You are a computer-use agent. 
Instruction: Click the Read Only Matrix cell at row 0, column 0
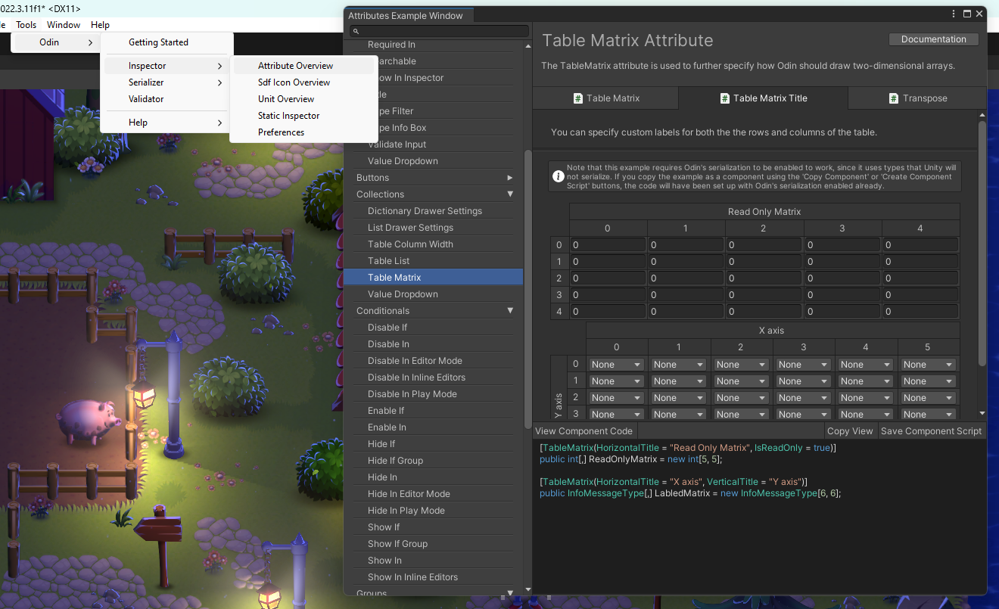[608, 245]
